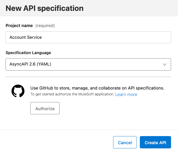Click the dropdown chevron arrow
This screenshot has width=178, height=152.
coord(165,65)
